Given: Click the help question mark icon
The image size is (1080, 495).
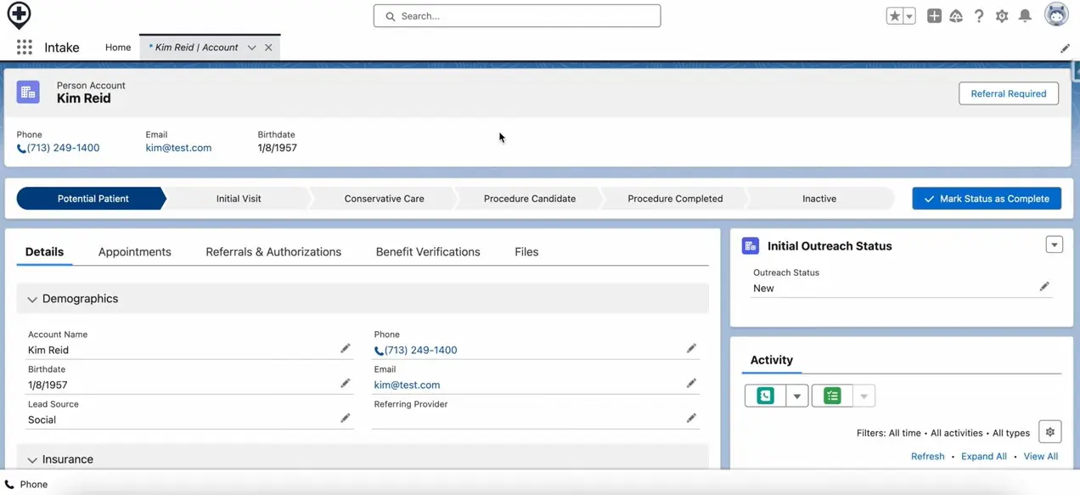Looking at the screenshot, I should tap(979, 16).
